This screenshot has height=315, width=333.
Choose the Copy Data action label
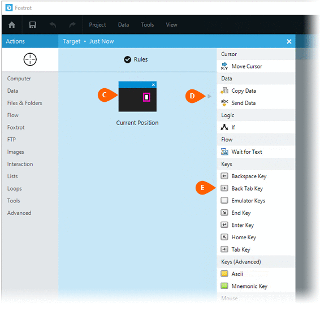click(244, 91)
